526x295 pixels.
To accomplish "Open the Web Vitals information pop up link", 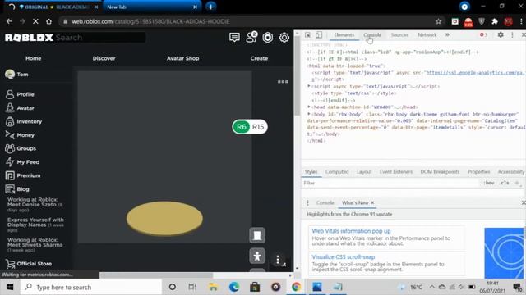I will tap(351, 231).
